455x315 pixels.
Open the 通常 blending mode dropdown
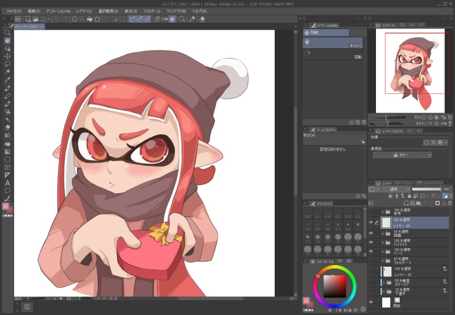[x=395, y=189]
